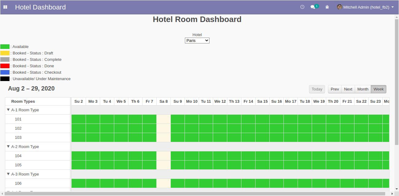Screen dimensions: 399x196
Task: Open the apps grid menu icon
Action: (x=5, y=7)
